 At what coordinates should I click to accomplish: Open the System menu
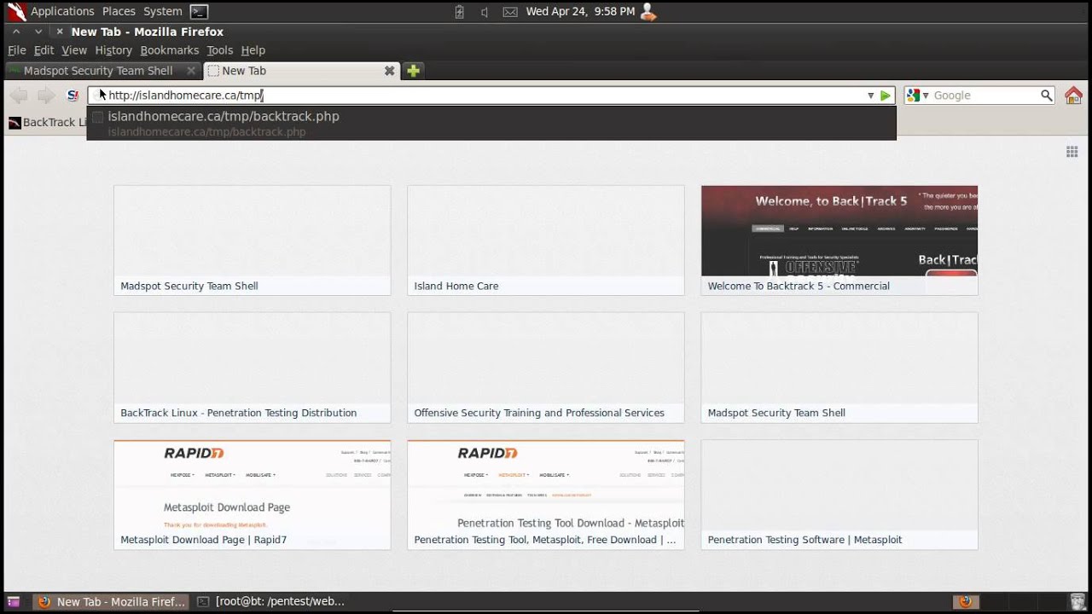[x=163, y=11]
